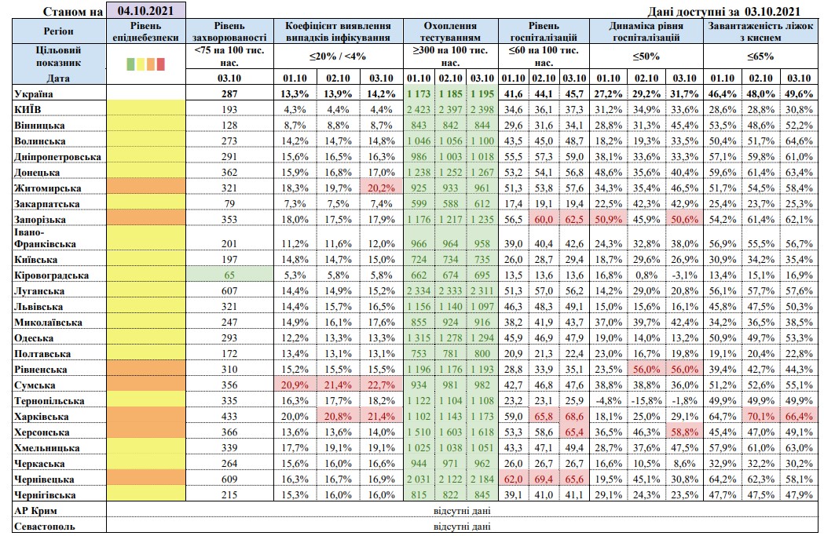The width and height of the screenshot is (824, 536).
Task: Click Чернівецька's incidence value 609
Action: tap(229, 479)
